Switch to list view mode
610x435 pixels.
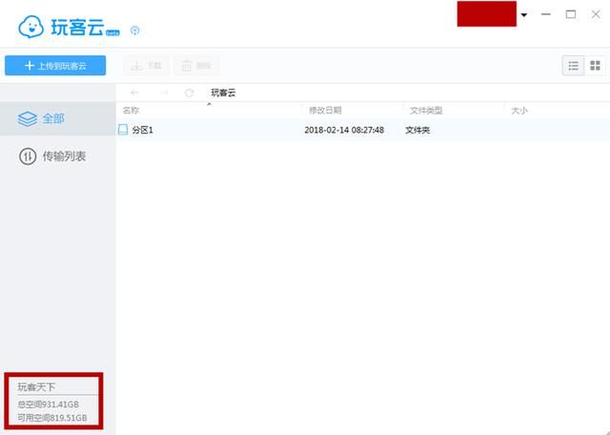click(x=573, y=66)
